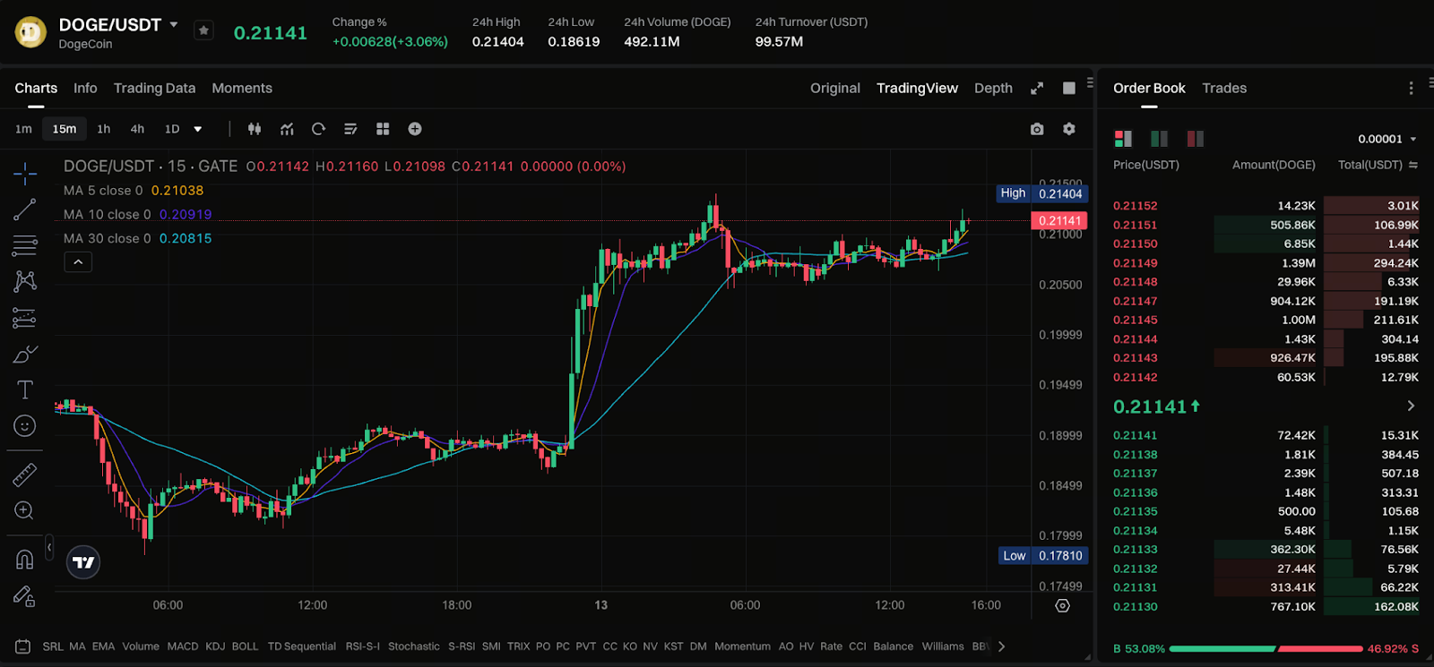
Task: Select the 1m timeframe
Action: (x=24, y=129)
